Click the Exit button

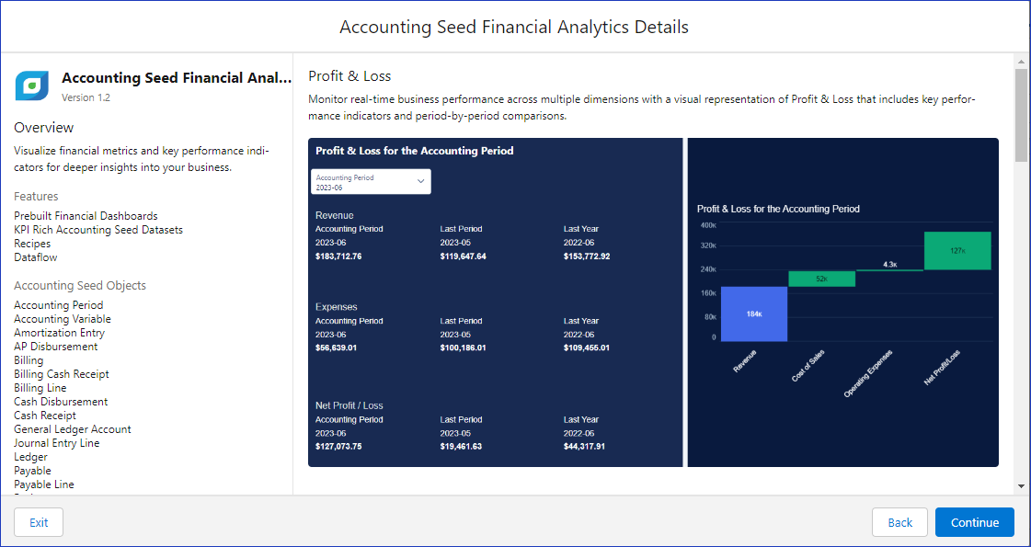tap(39, 522)
